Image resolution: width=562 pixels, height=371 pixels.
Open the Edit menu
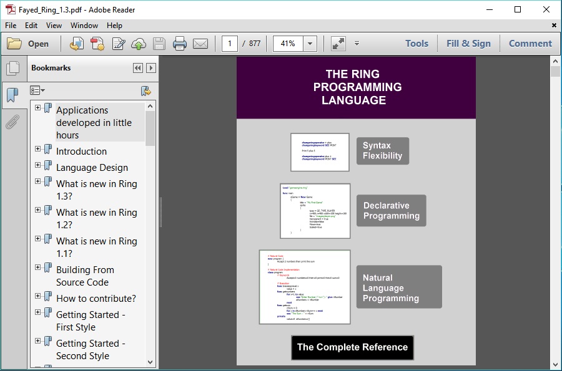tap(31, 26)
